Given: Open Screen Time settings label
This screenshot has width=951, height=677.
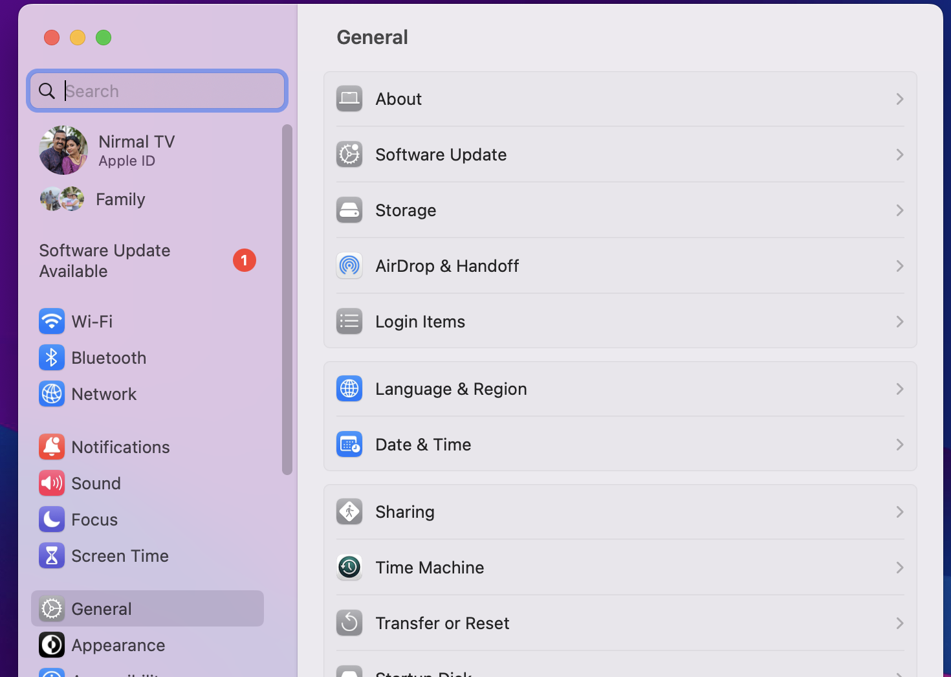Looking at the screenshot, I should pos(120,555).
